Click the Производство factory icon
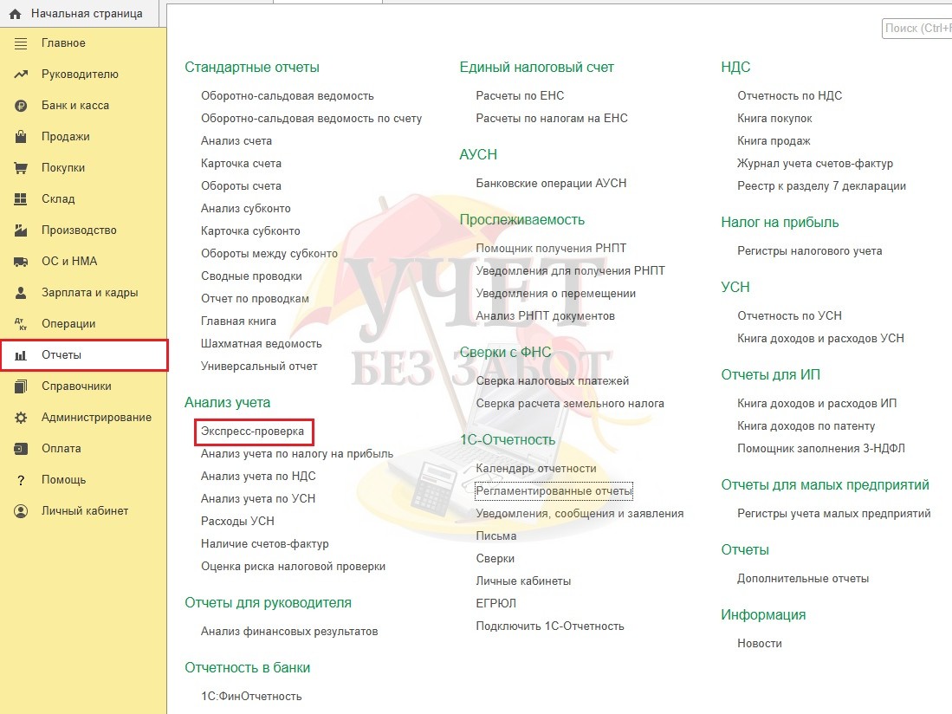This screenshot has height=714, width=952. [21, 230]
